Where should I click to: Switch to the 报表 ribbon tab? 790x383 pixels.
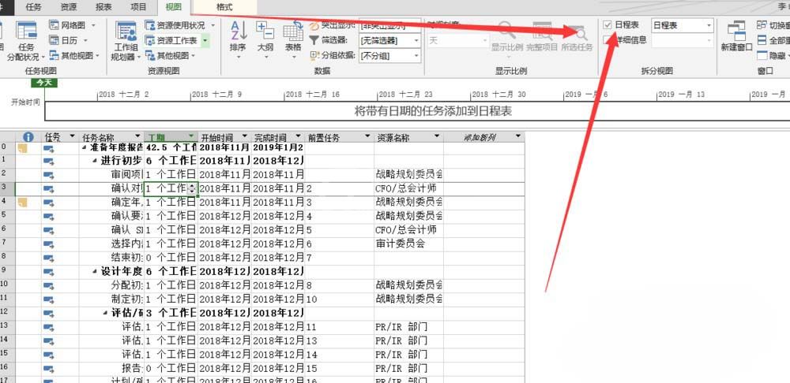click(x=103, y=7)
